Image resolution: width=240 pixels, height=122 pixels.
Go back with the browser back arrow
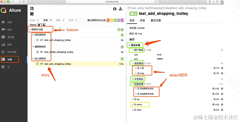[13, 1]
